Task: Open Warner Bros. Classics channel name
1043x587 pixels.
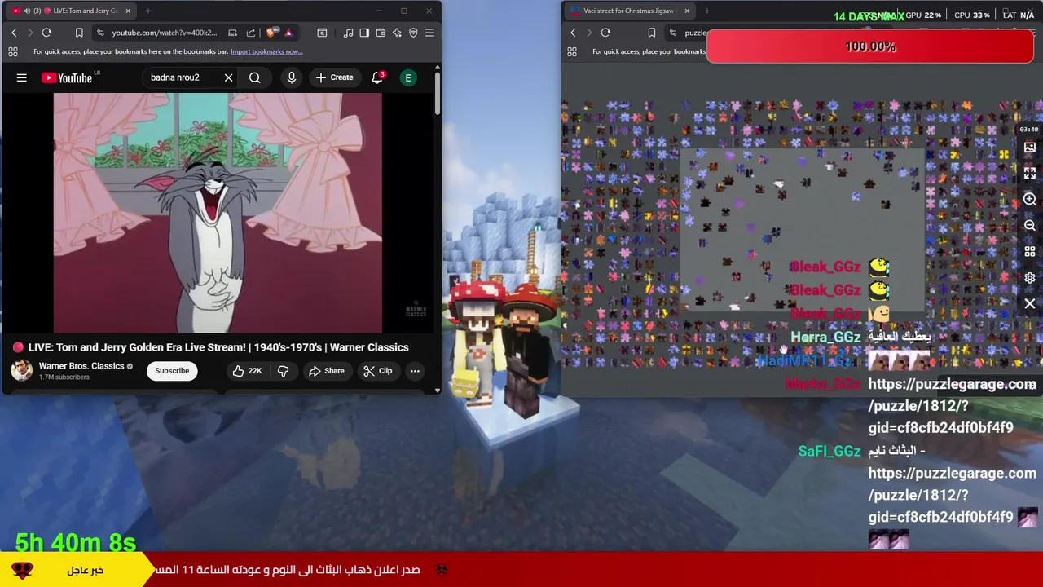Action: click(x=81, y=366)
